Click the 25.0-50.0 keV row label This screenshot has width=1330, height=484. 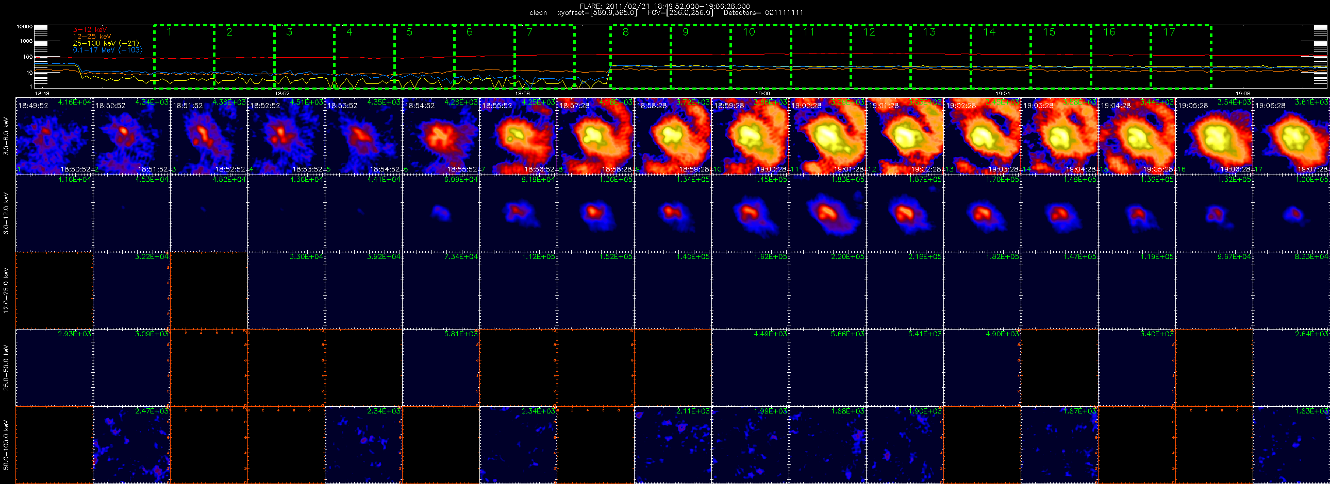click(6, 368)
